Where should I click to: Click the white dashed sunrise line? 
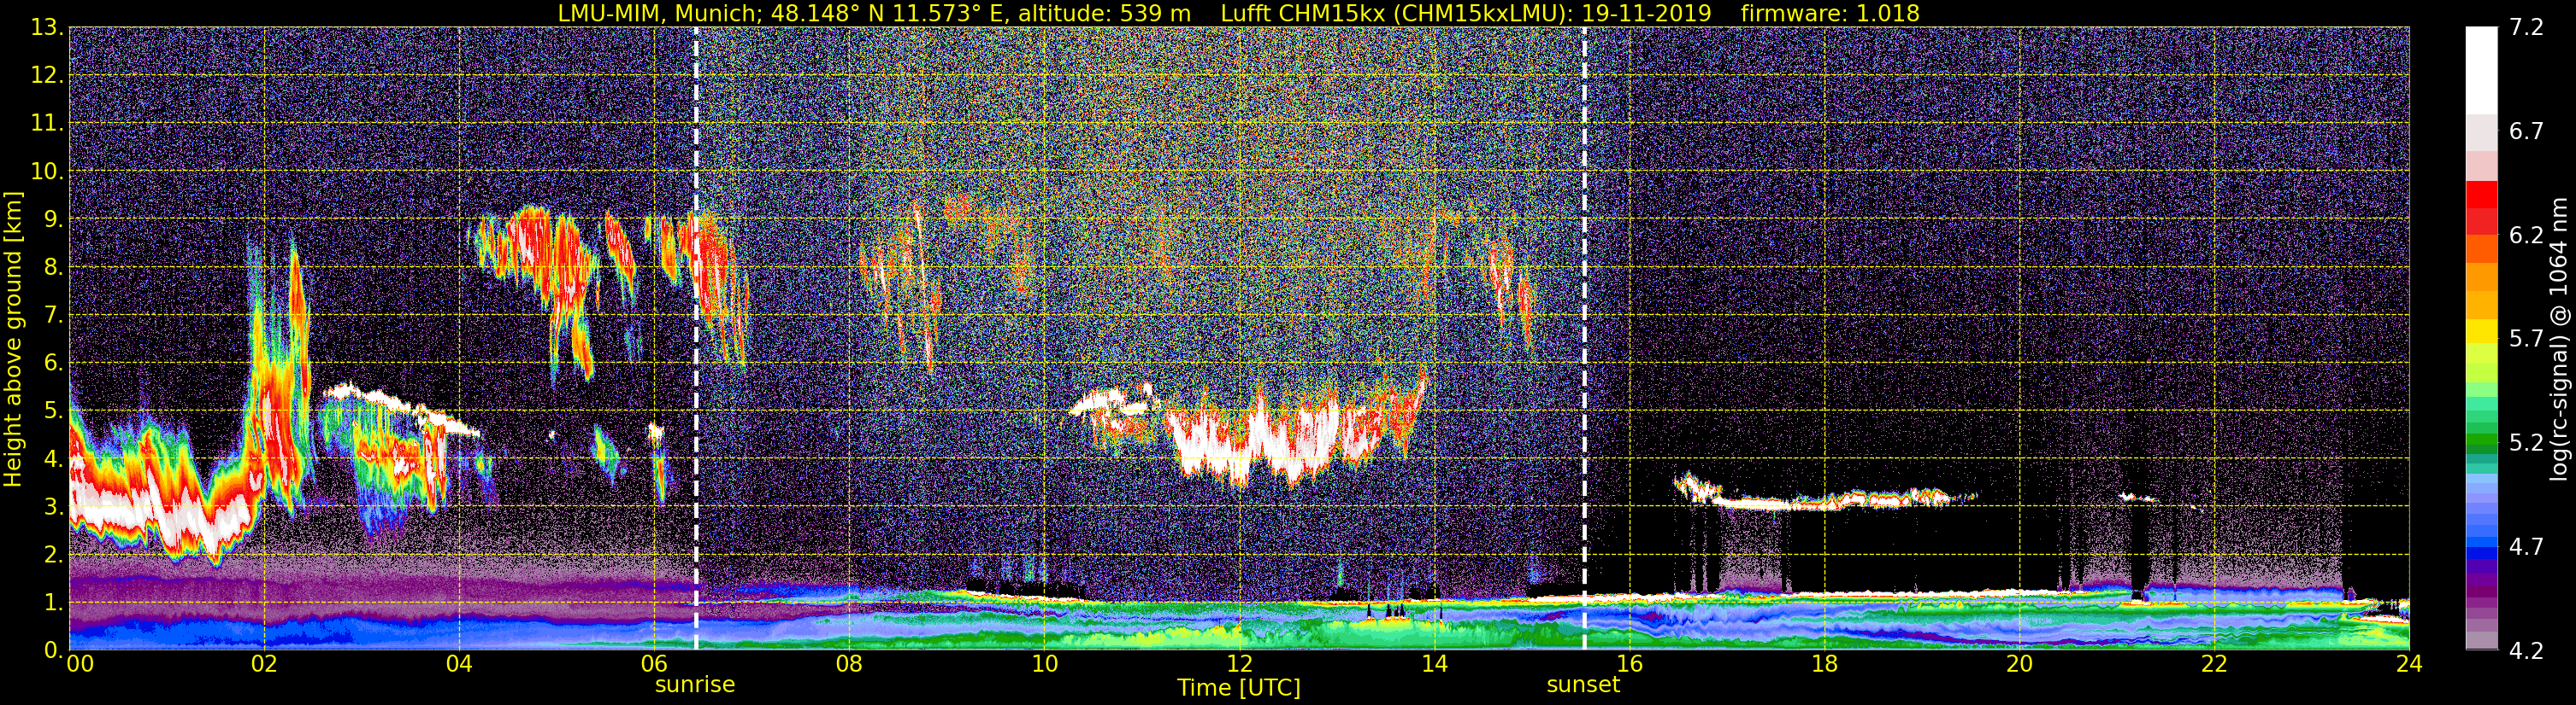point(696,339)
